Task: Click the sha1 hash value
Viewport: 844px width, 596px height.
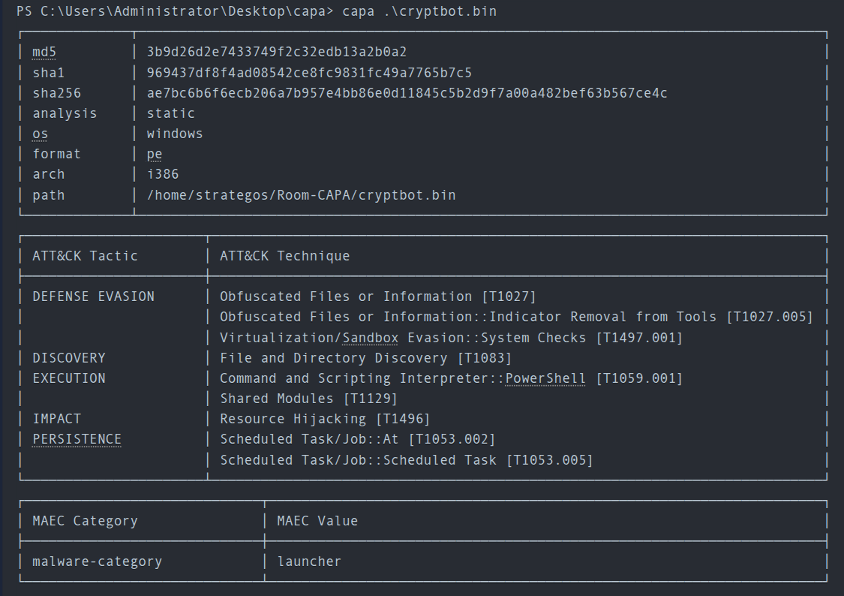Action: 309,73
